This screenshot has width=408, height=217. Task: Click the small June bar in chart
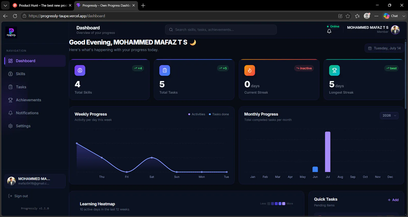pos(315,169)
